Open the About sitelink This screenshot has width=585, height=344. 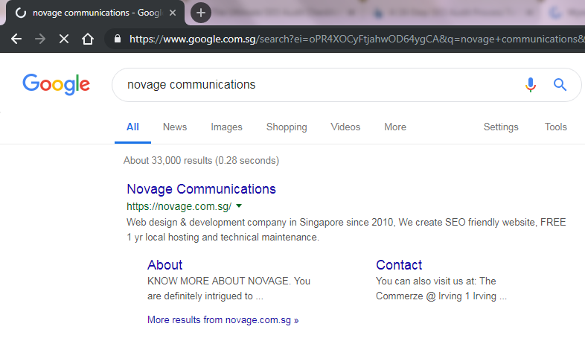pyautogui.click(x=165, y=265)
